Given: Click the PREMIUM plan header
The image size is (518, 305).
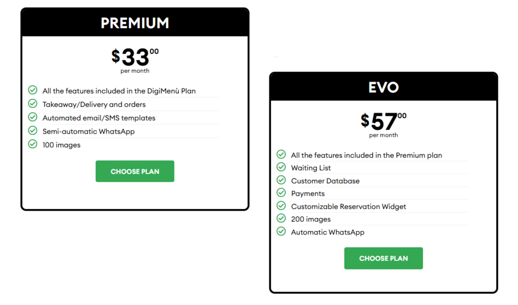Looking at the screenshot, I should point(135,22).
